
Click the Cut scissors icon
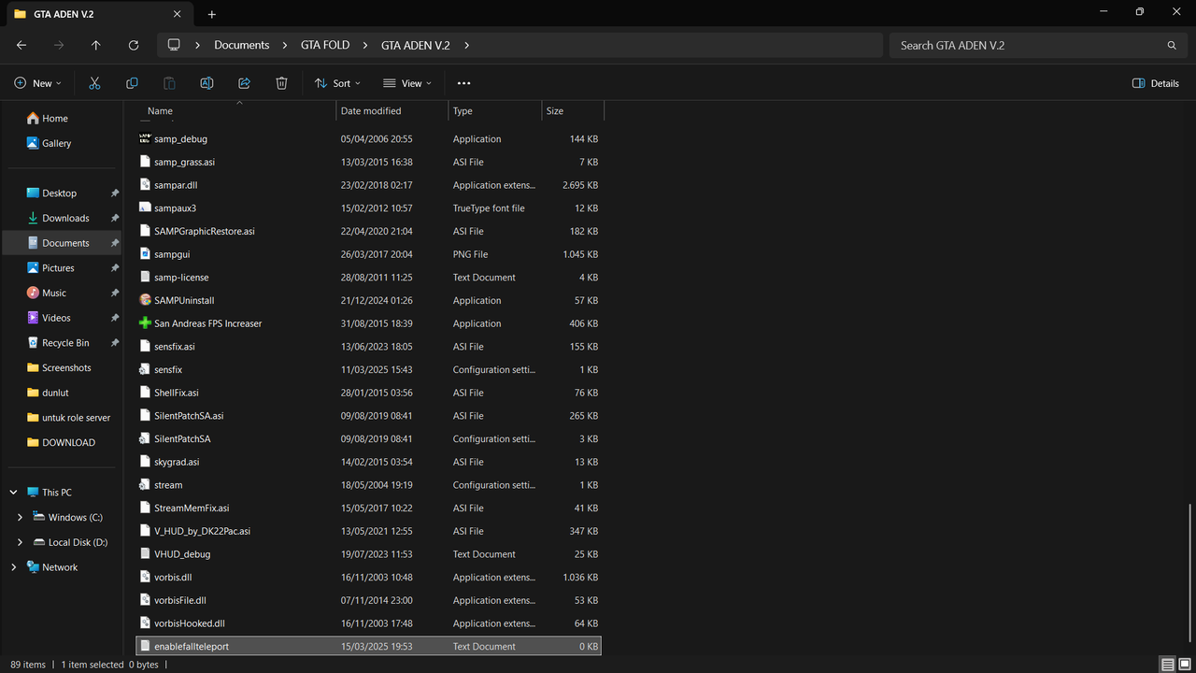tap(94, 83)
